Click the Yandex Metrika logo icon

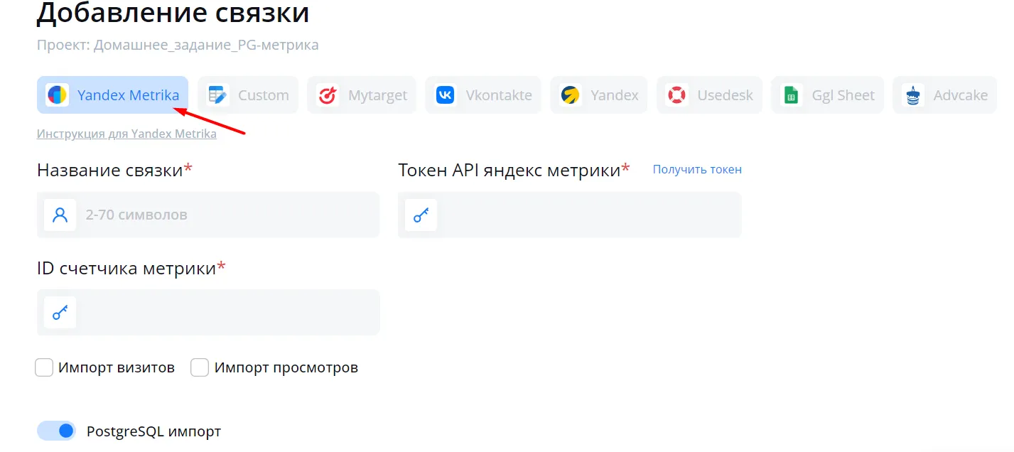pyautogui.click(x=57, y=95)
